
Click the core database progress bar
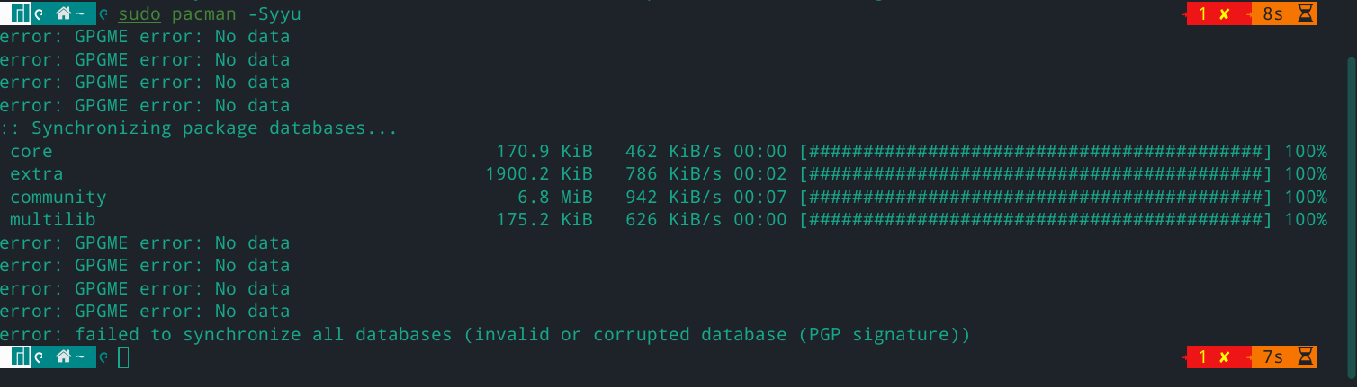(x=1035, y=151)
